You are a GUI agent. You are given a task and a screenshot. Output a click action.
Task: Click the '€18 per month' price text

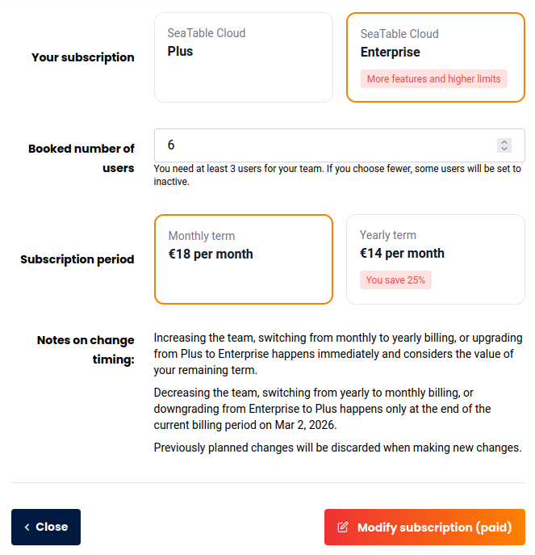point(211,254)
